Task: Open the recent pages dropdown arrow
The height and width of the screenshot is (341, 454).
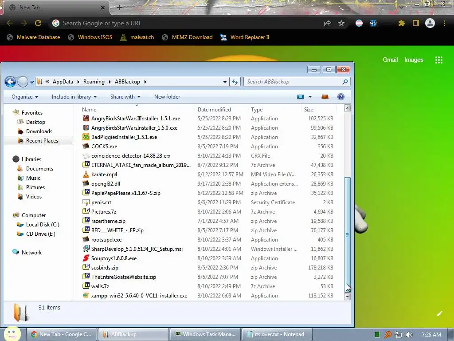Action: [x=31, y=82]
